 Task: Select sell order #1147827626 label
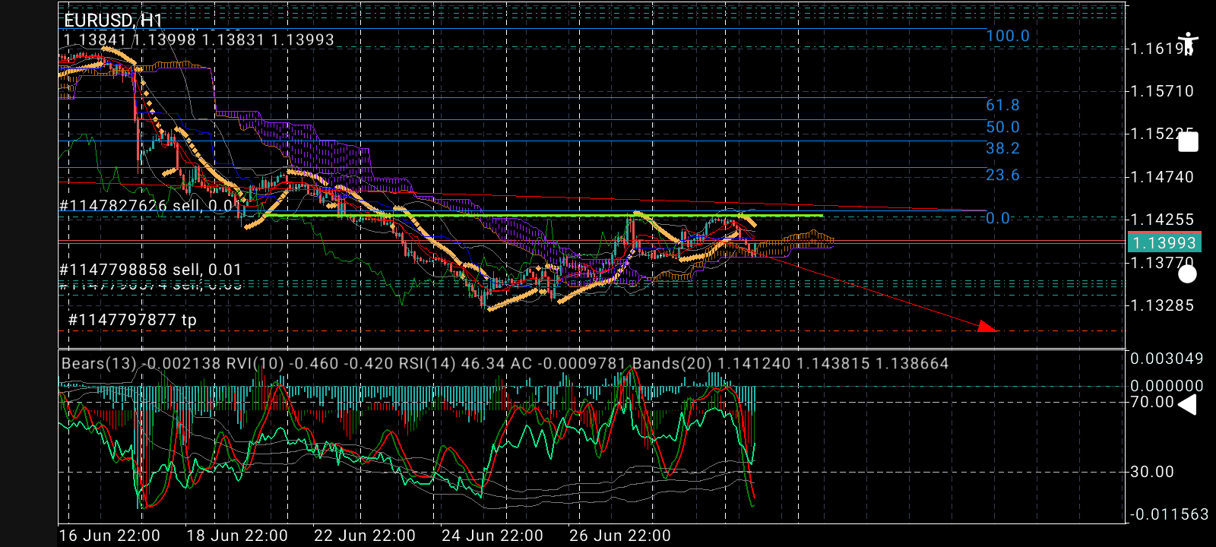tap(147, 205)
